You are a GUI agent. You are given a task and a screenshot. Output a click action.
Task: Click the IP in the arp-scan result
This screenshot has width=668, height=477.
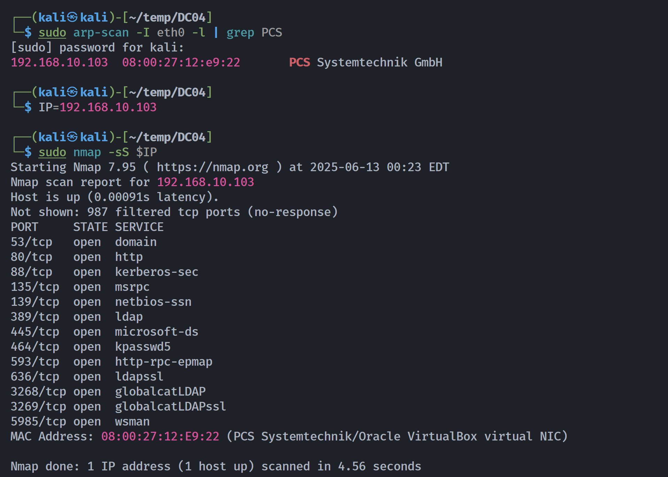point(59,63)
